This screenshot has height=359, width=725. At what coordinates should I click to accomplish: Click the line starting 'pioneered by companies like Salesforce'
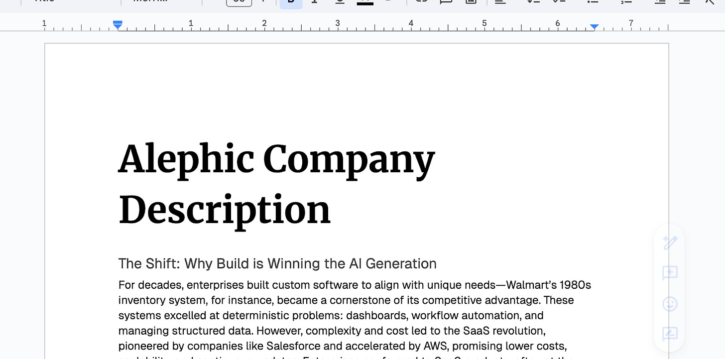[343, 346]
